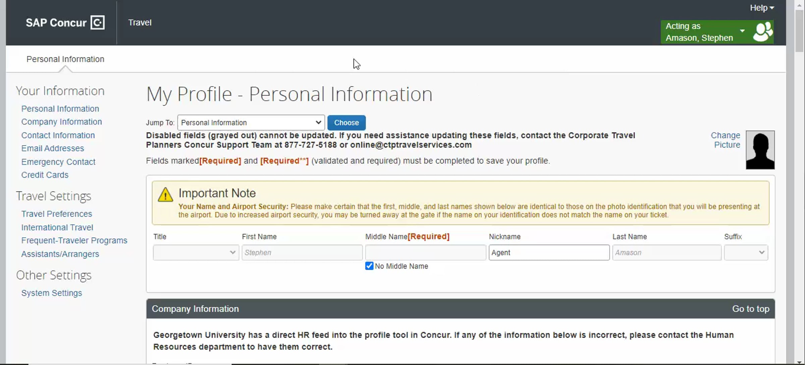Select the Personal Information tab
The image size is (805, 365).
[65, 59]
